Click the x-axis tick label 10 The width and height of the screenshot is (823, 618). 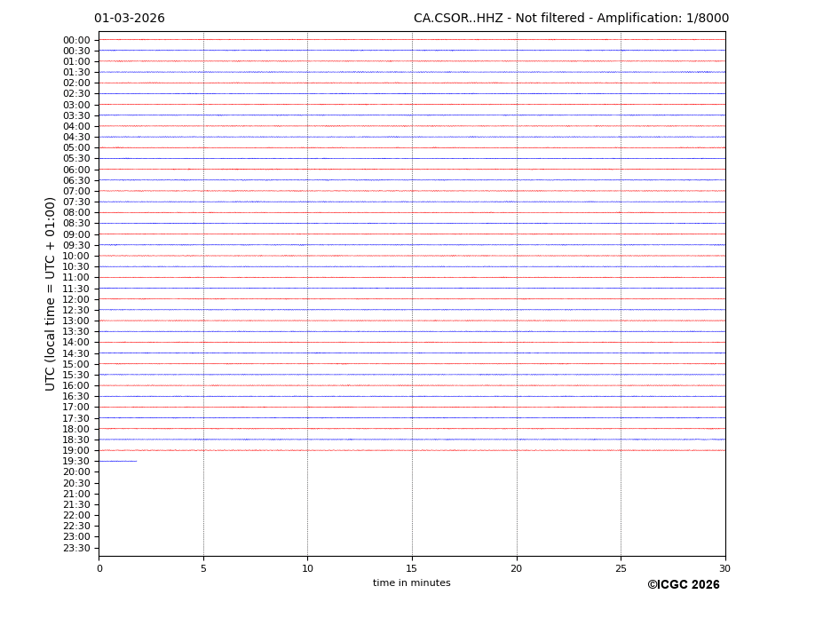[307, 569]
